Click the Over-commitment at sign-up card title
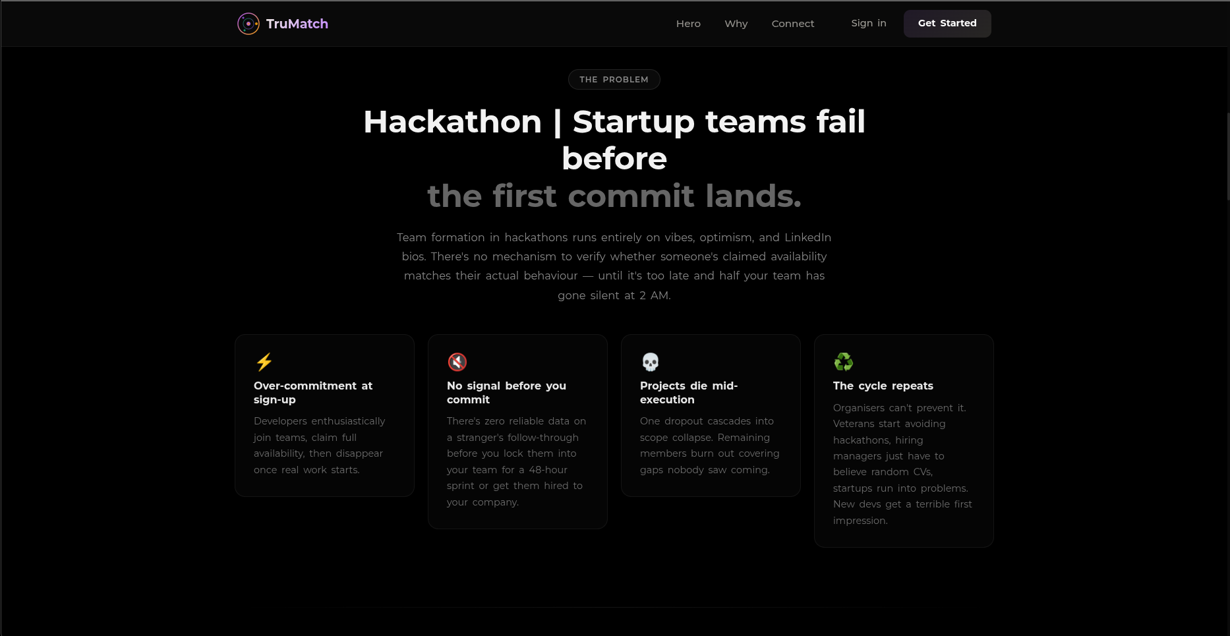 click(x=313, y=393)
